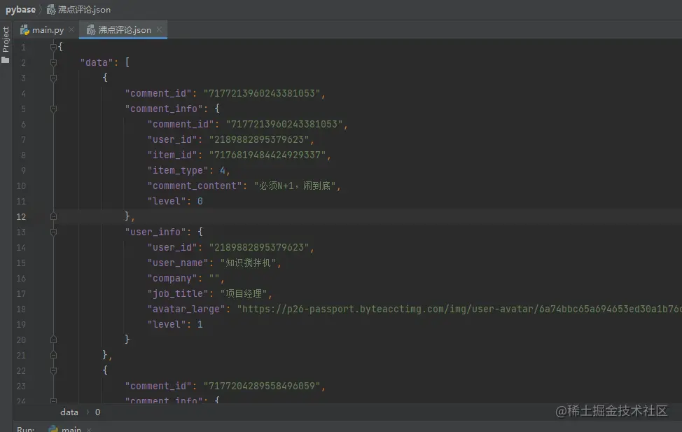Click the "job_title" key on line 17
The height and width of the screenshot is (432, 682).
(x=178, y=293)
